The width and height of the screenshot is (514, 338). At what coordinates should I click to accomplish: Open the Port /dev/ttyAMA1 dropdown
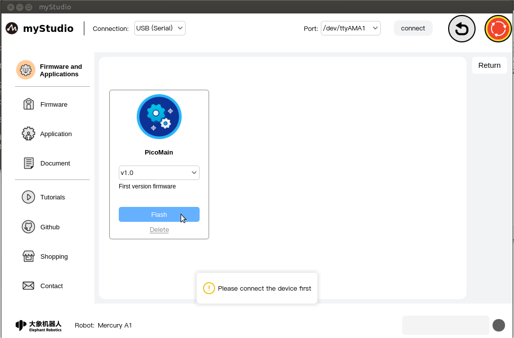pyautogui.click(x=350, y=28)
